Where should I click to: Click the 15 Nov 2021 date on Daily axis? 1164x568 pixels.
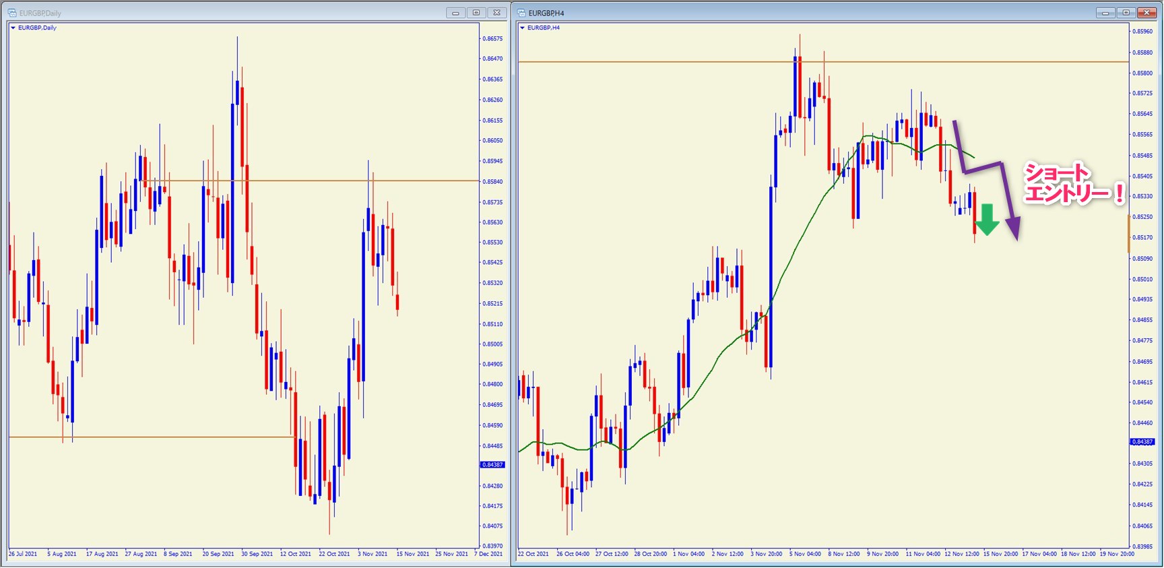click(413, 554)
